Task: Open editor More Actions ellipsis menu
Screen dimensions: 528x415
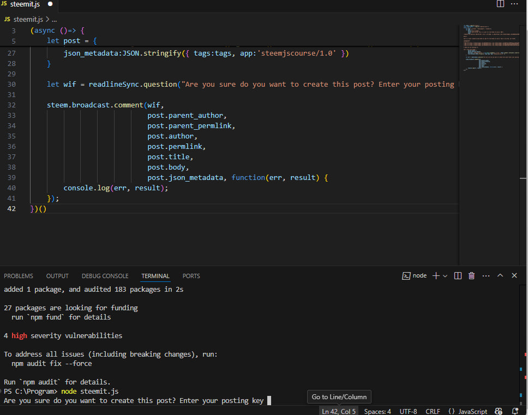Action: 514,4
